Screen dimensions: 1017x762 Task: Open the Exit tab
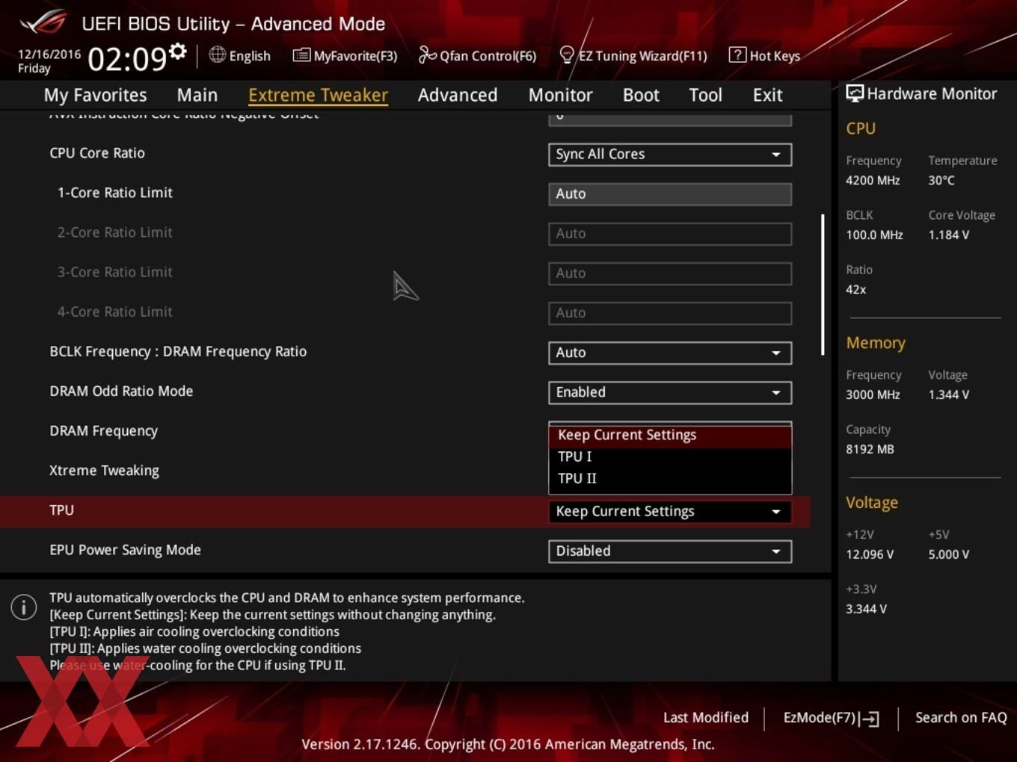(x=767, y=95)
